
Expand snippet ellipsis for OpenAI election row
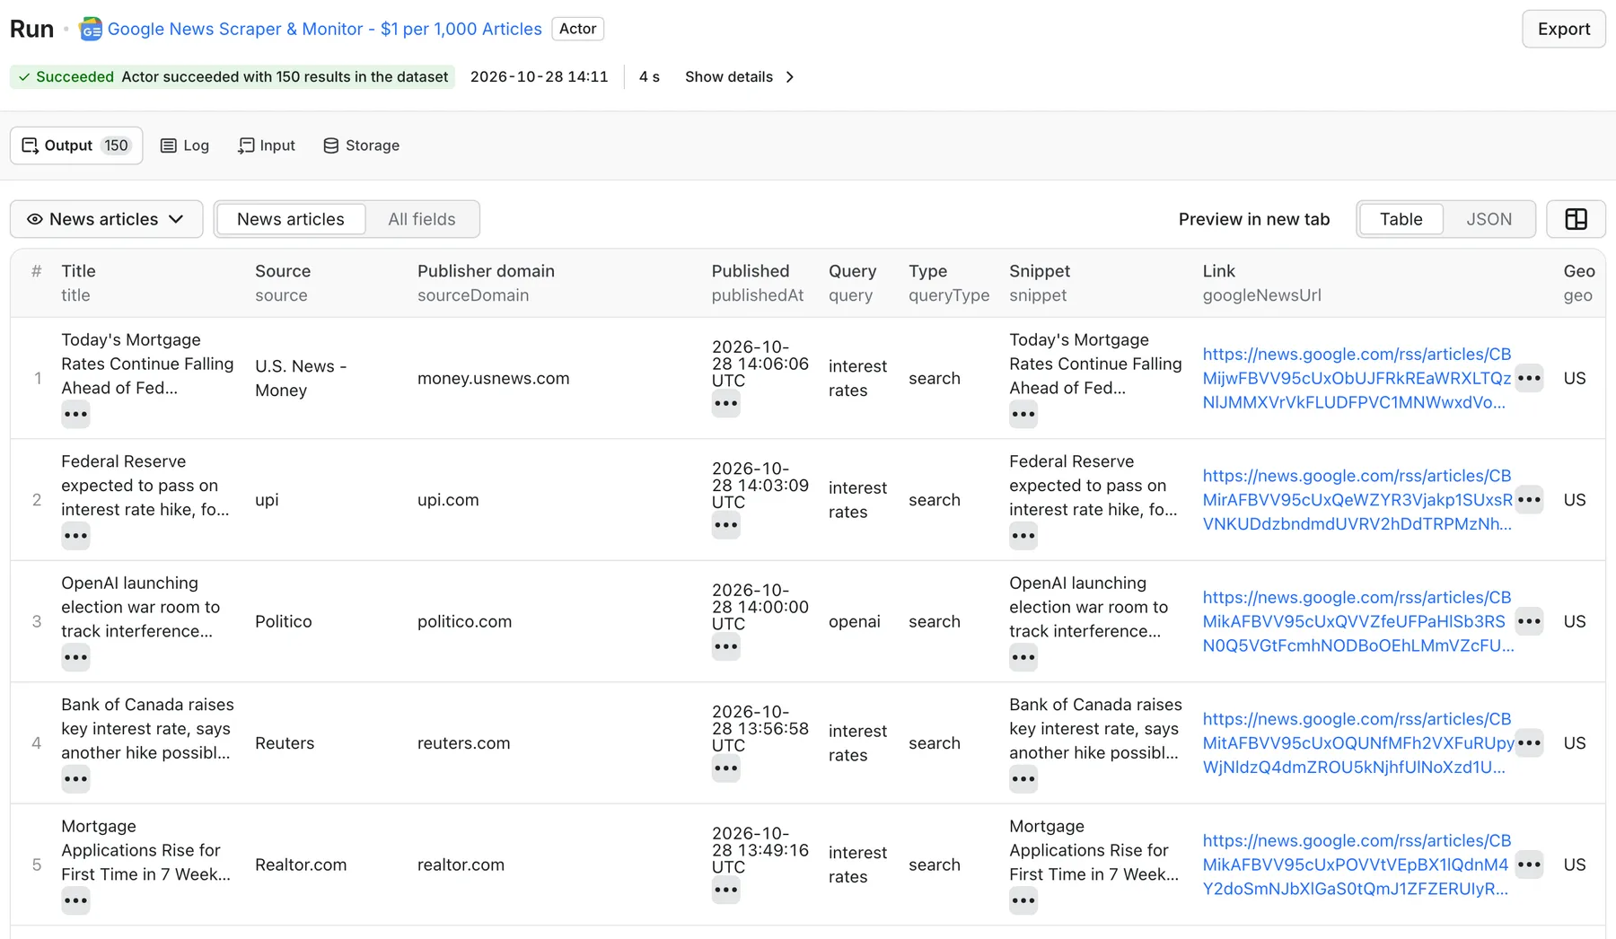[1023, 657]
